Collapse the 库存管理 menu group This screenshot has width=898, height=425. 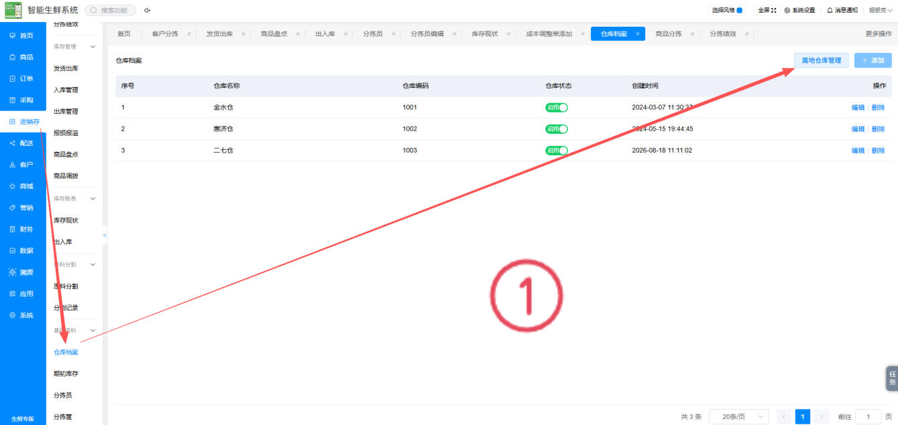tap(93, 47)
